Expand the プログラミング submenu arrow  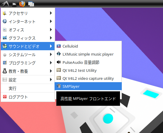(51, 63)
